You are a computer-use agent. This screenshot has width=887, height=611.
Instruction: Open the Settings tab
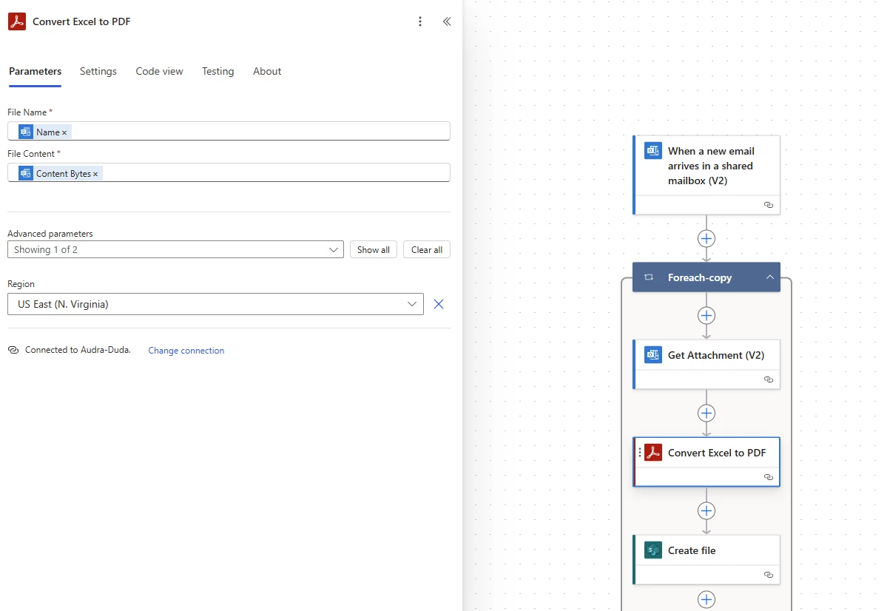[x=98, y=71]
